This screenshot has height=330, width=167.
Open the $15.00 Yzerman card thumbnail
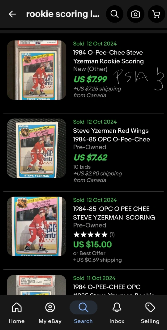(x=36, y=226)
